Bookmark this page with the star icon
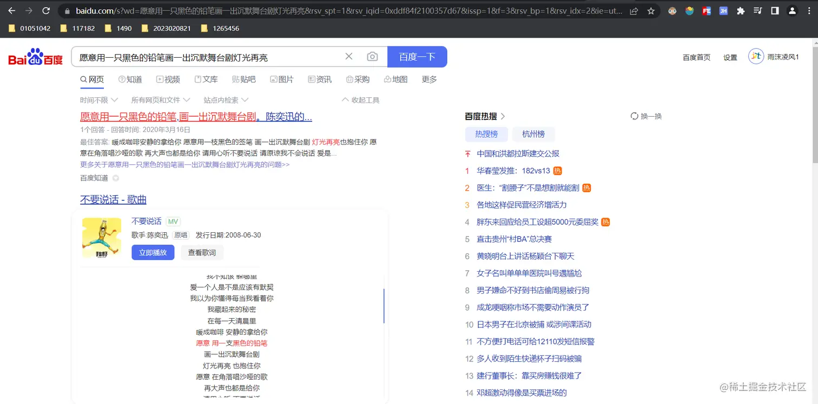The image size is (818, 404). pos(651,11)
